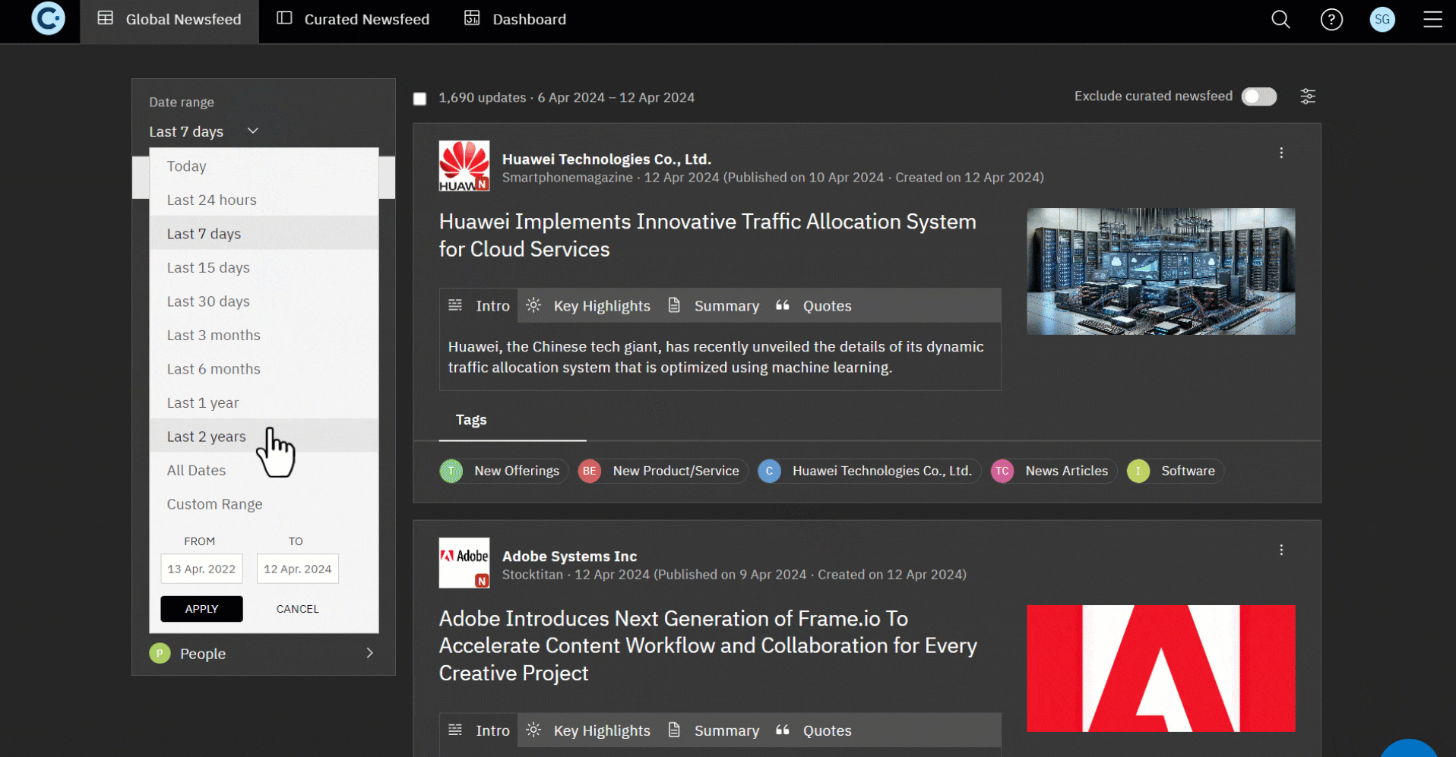This screenshot has height=757, width=1456.
Task: Open the Dashboard tab
Action: click(x=515, y=20)
